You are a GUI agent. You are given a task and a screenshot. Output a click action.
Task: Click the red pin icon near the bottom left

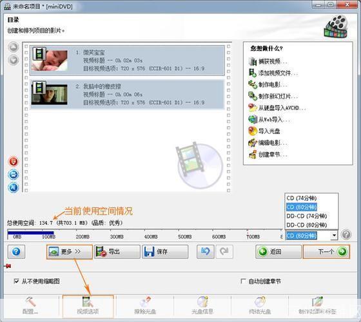pyautogui.click(x=7, y=266)
